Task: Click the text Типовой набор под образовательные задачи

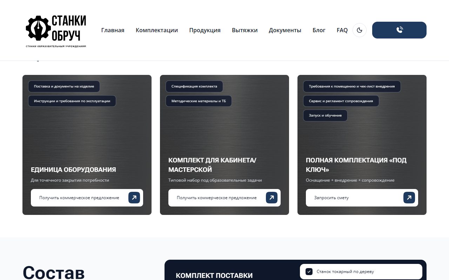Action: [215, 180]
